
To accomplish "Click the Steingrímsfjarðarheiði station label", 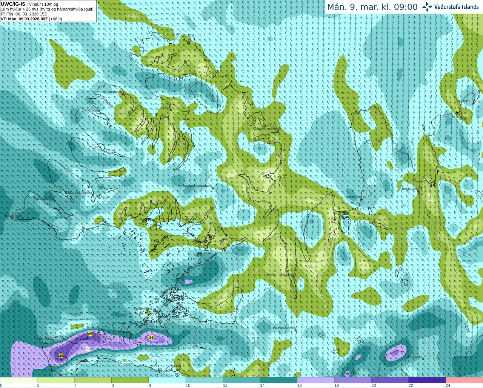I will pos(195,186).
